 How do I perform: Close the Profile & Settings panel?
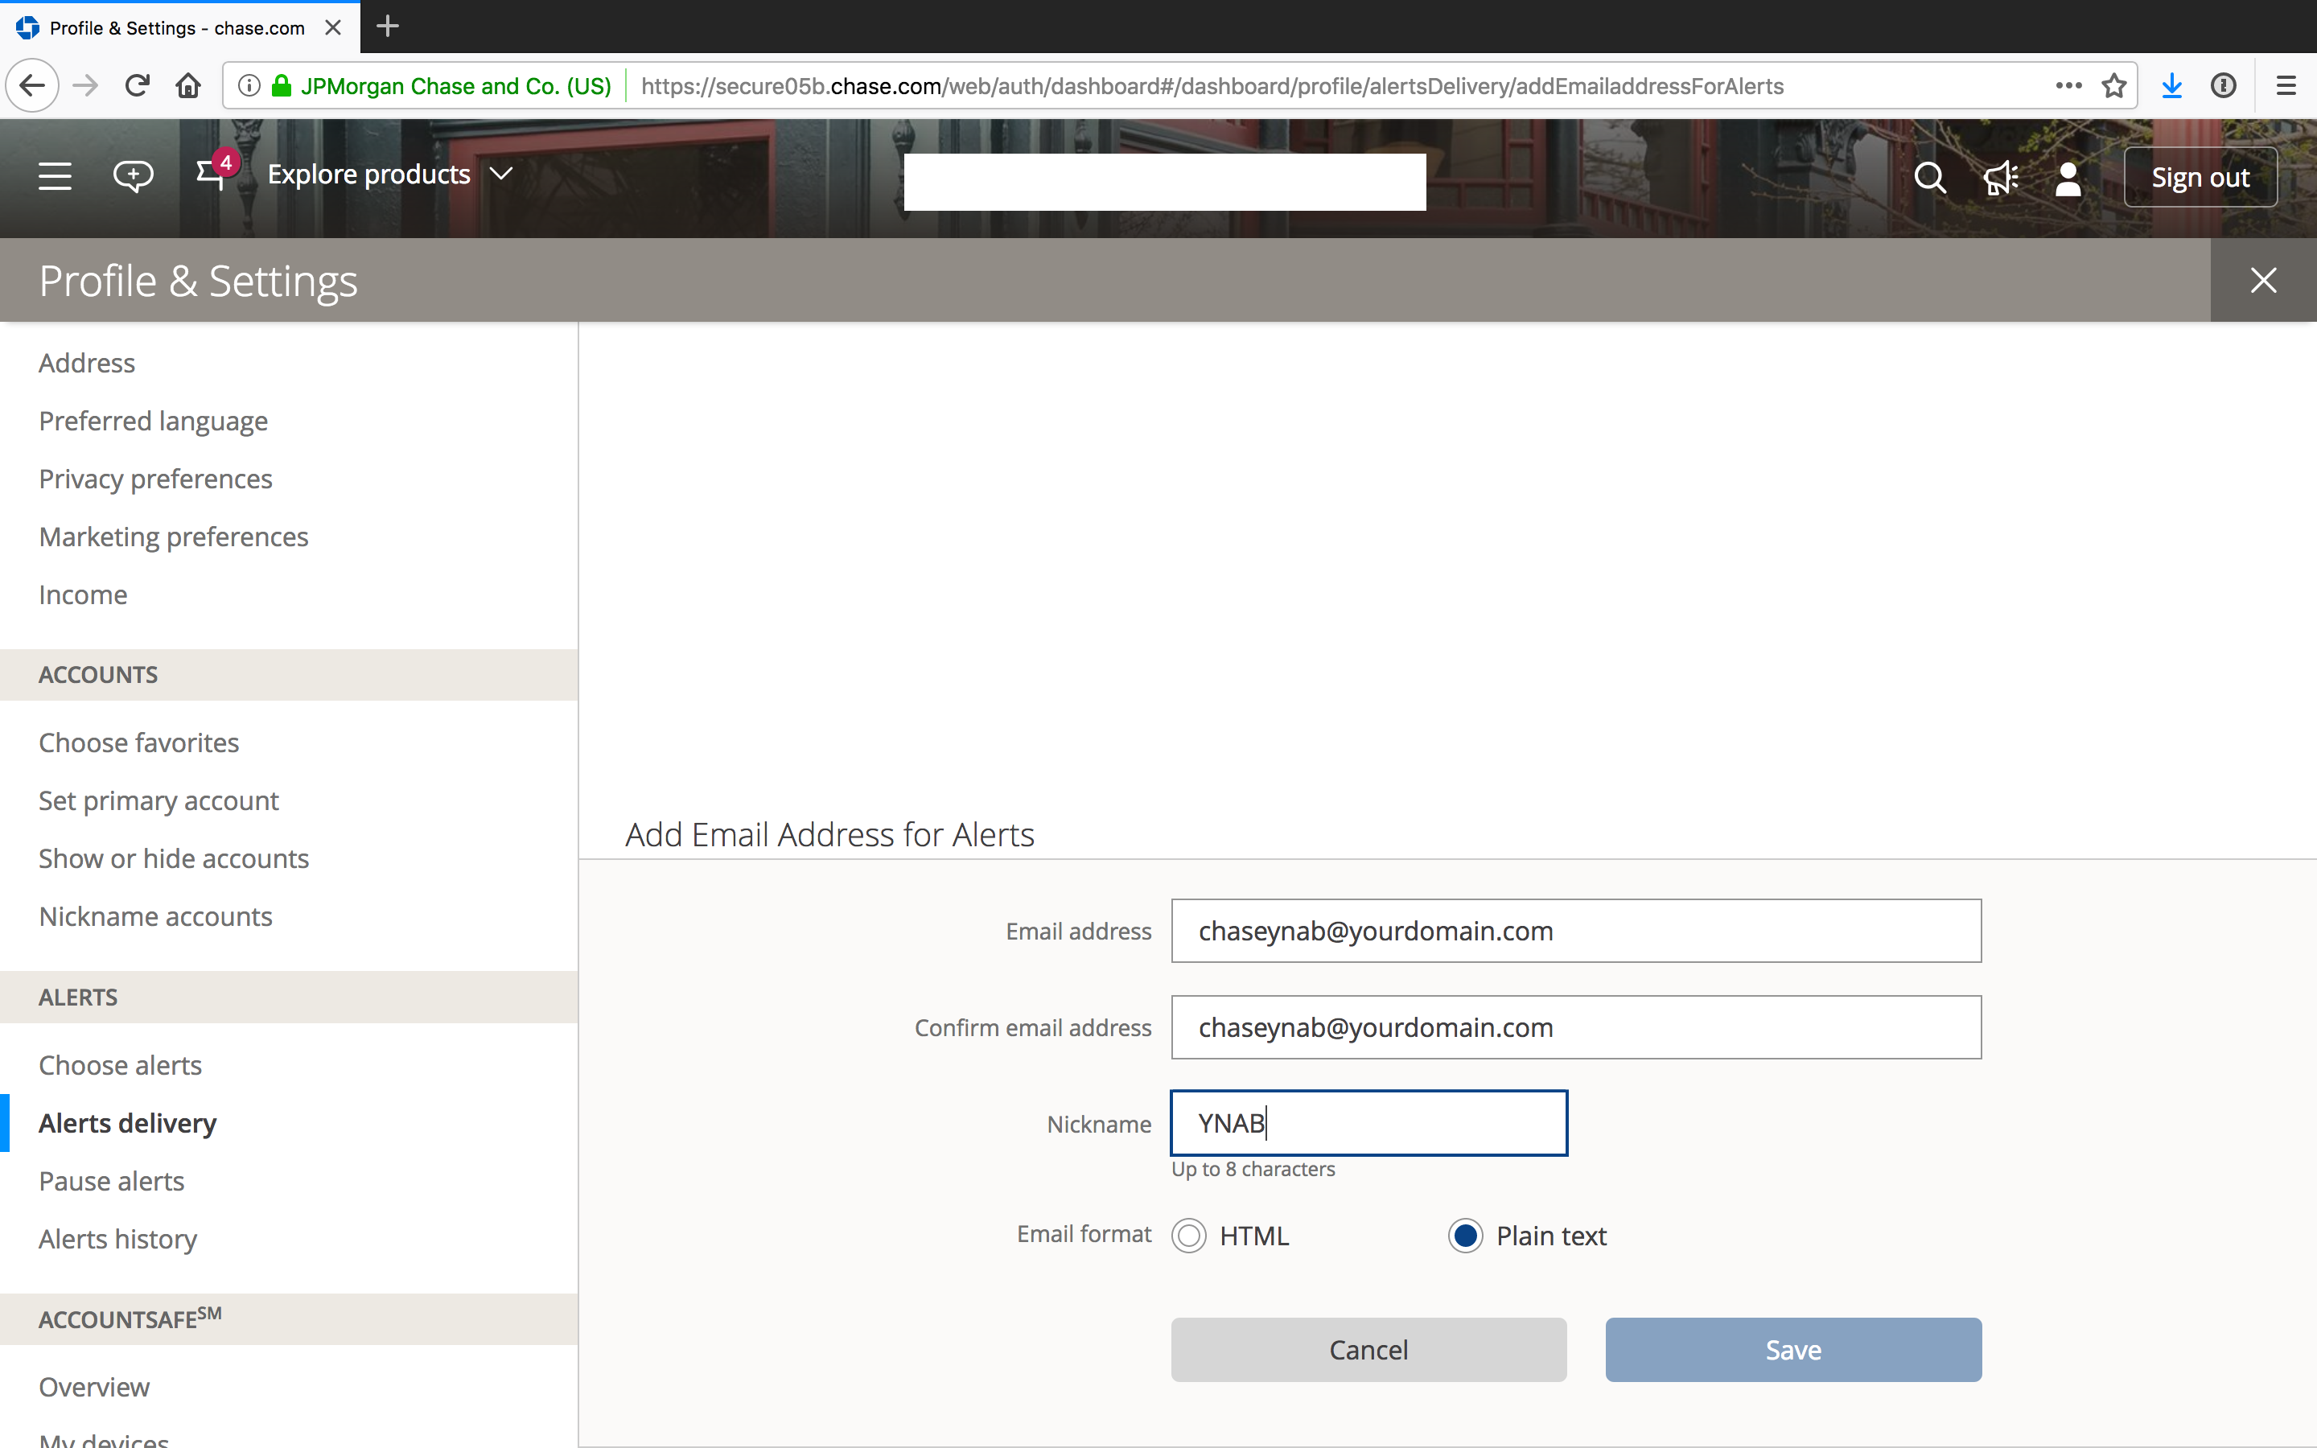(2263, 281)
